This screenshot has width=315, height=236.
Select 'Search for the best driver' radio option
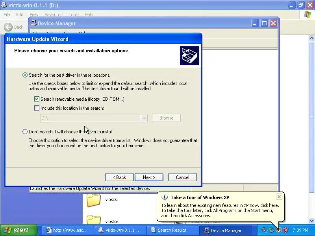pyautogui.click(x=25, y=75)
